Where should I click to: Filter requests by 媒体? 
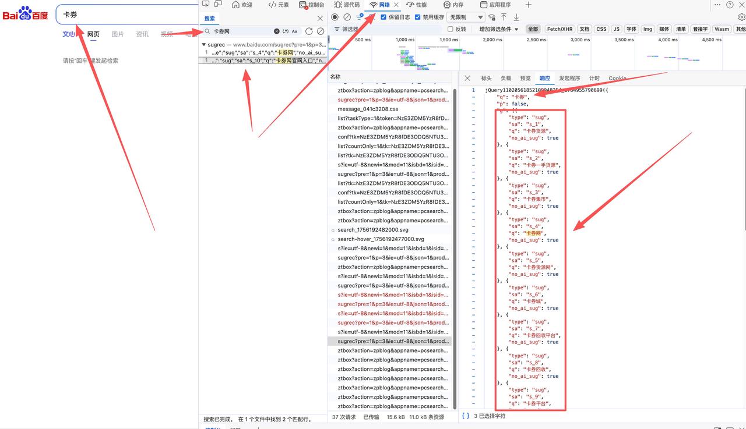[x=664, y=29]
